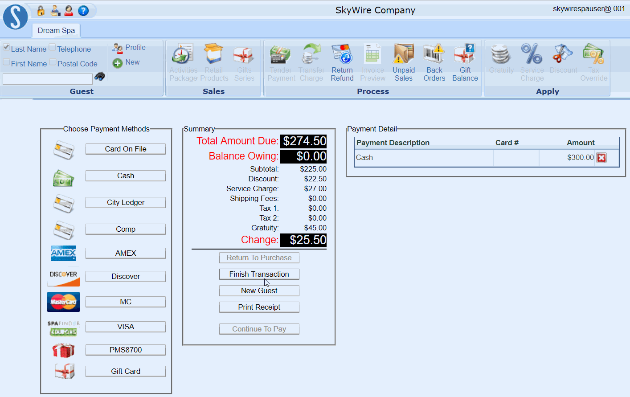630x397 pixels.
Task: Click the green New guest plus icon
Action: coord(118,63)
